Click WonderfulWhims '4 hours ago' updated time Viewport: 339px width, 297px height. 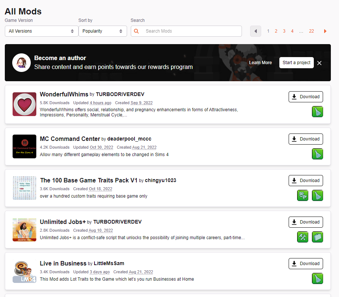pos(100,103)
